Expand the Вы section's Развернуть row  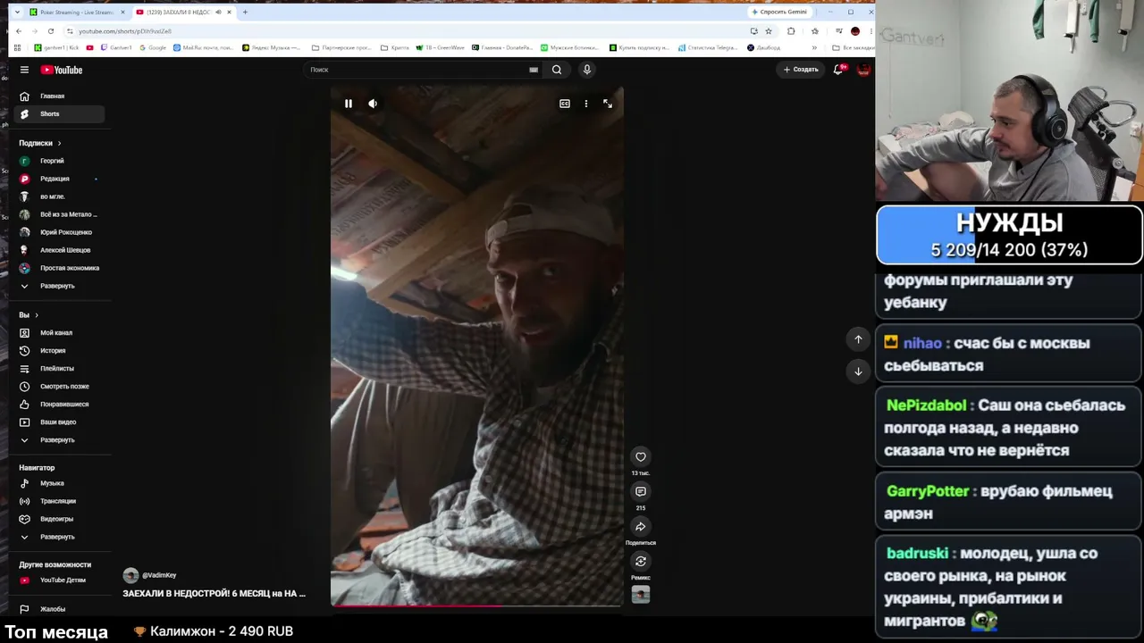click(59, 439)
